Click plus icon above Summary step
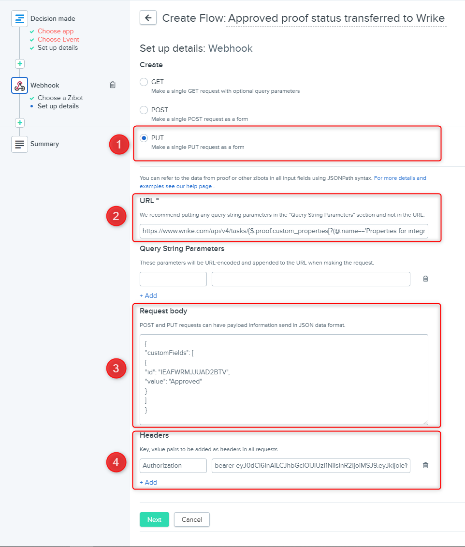This screenshot has height=547, width=465. 19,122
